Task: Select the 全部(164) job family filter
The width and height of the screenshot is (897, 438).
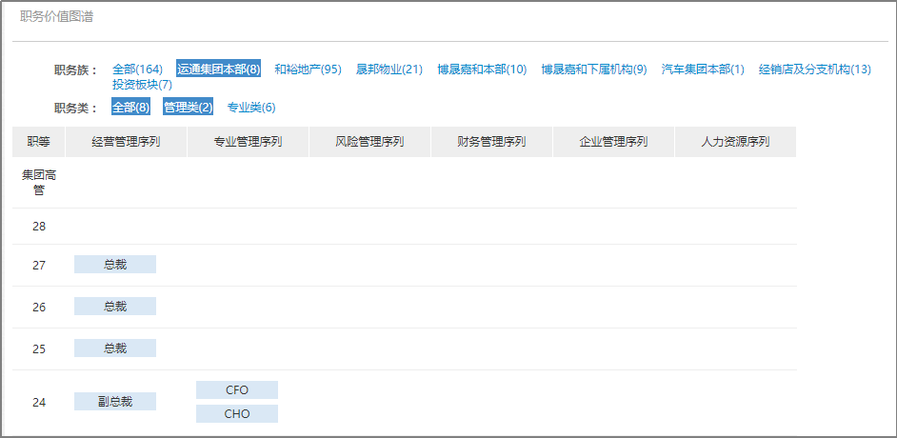Action: click(137, 70)
